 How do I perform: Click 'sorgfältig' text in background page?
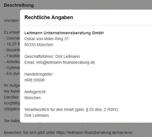tap(12, 103)
